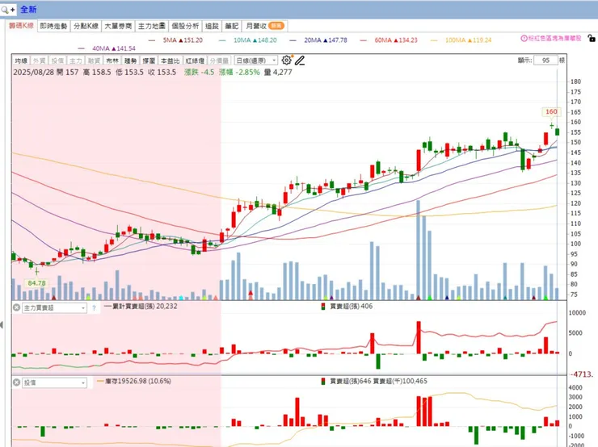Open the 日線(還原) period dropdown
598x447 pixels.
(x=256, y=61)
